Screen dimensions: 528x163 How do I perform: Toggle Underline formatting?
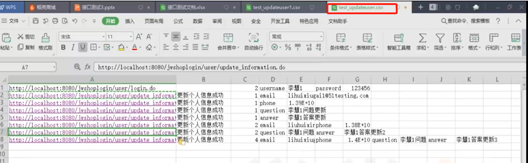pos(83,47)
